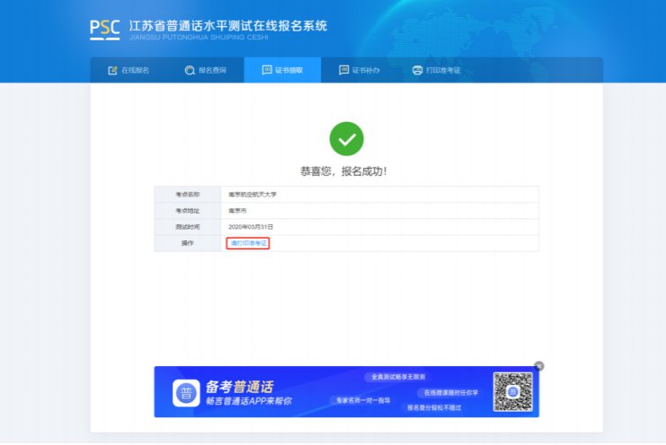
Task: Click the magnifier icon beside 报名查询
Action: [190, 70]
